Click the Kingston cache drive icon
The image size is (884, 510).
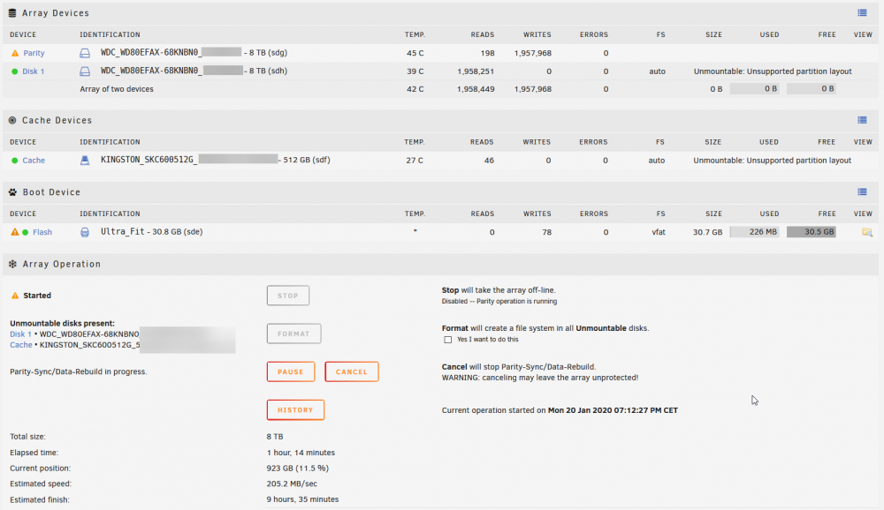(85, 161)
